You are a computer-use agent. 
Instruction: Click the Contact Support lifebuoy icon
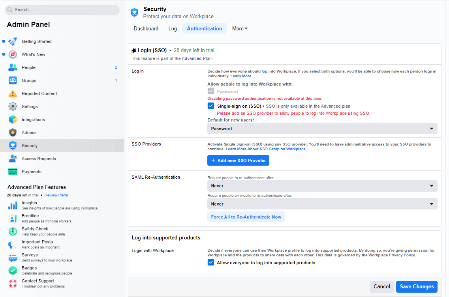coord(13,284)
